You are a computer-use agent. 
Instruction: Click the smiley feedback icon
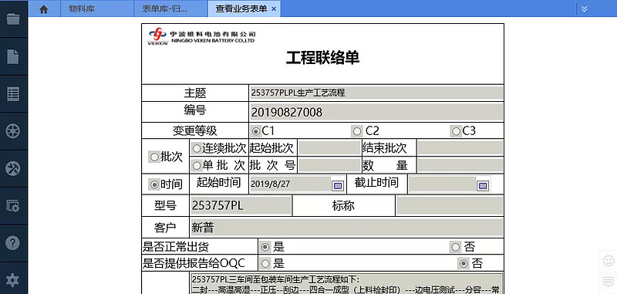point(609,261)
